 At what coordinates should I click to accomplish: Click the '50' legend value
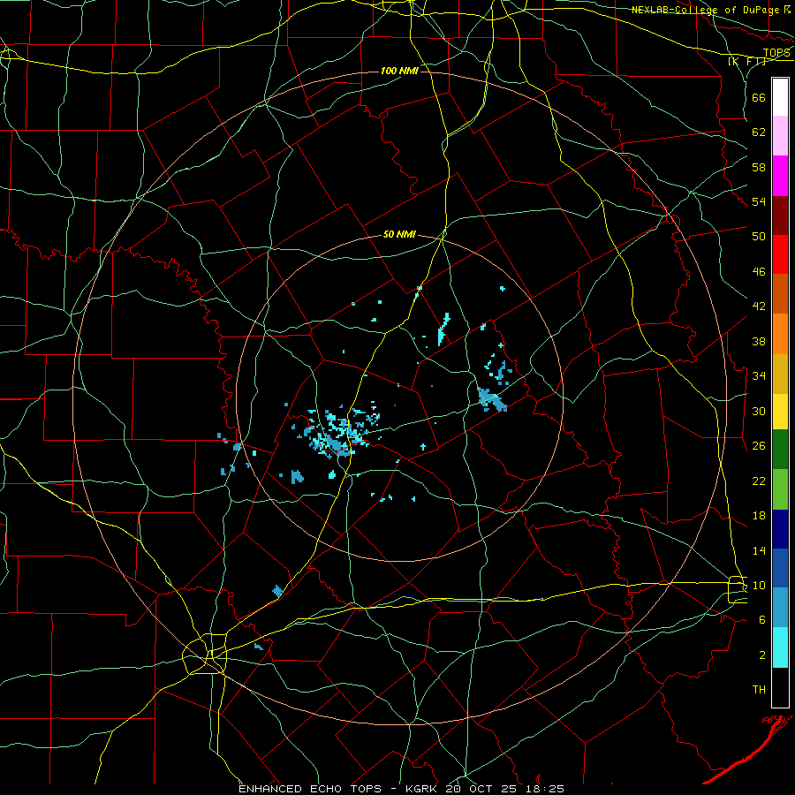759,237
